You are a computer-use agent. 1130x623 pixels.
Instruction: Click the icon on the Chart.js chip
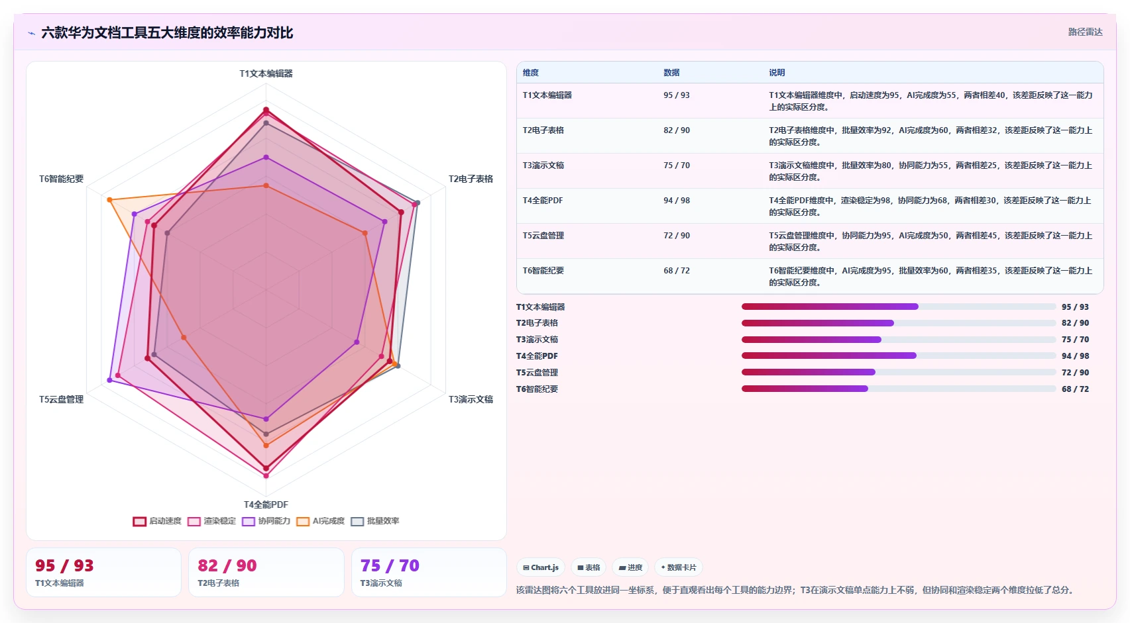[x=526, y=567]
